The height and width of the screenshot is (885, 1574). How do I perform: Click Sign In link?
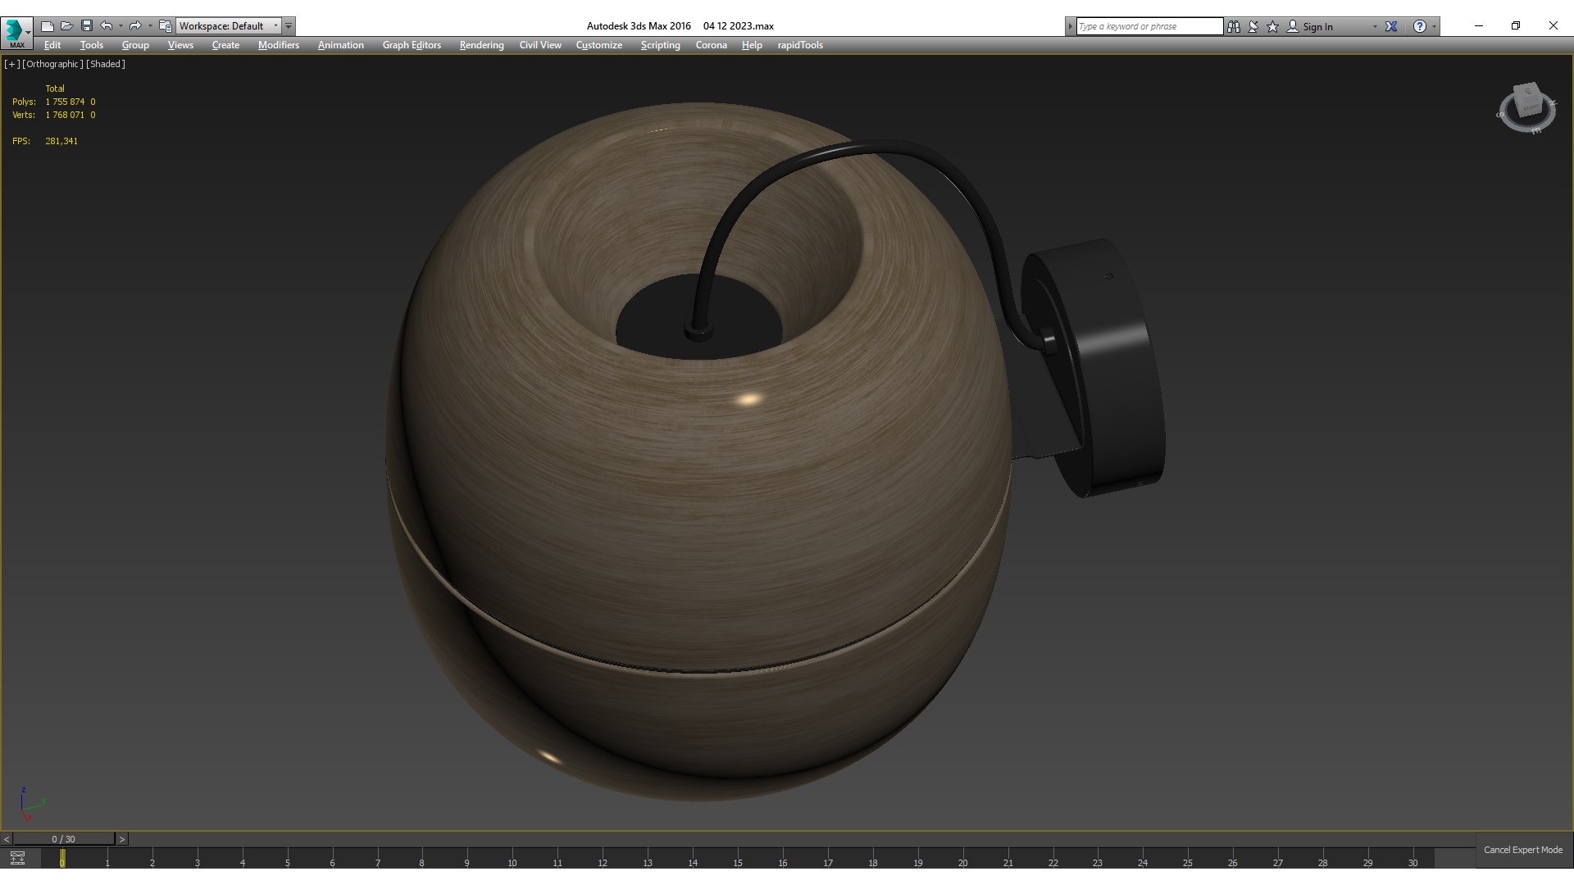[x=1317, y=27]
